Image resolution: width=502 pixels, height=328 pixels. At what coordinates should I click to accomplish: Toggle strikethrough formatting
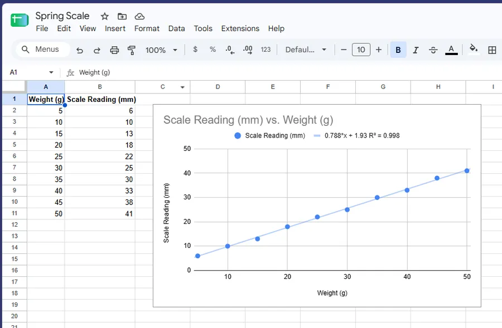433,50
